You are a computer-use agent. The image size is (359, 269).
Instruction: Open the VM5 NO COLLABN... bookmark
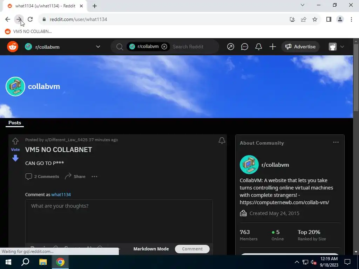pyautogui.click(x=28, y=31)
